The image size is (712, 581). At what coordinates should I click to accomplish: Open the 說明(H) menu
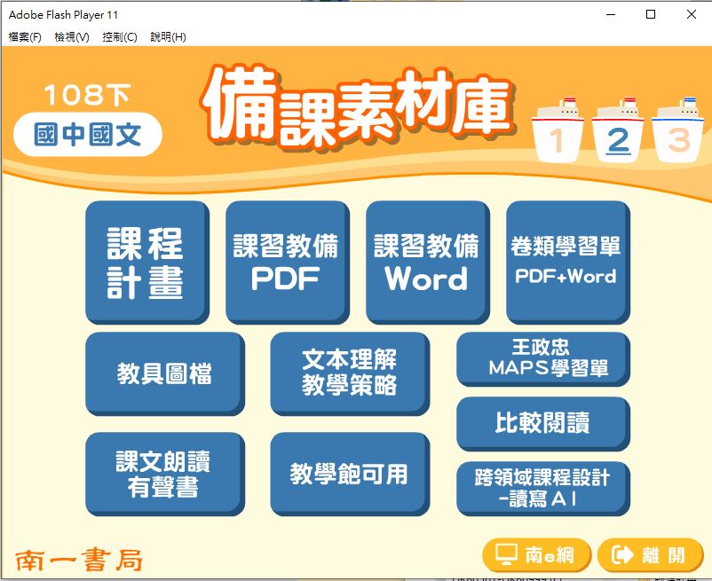(x=168, y=37)
